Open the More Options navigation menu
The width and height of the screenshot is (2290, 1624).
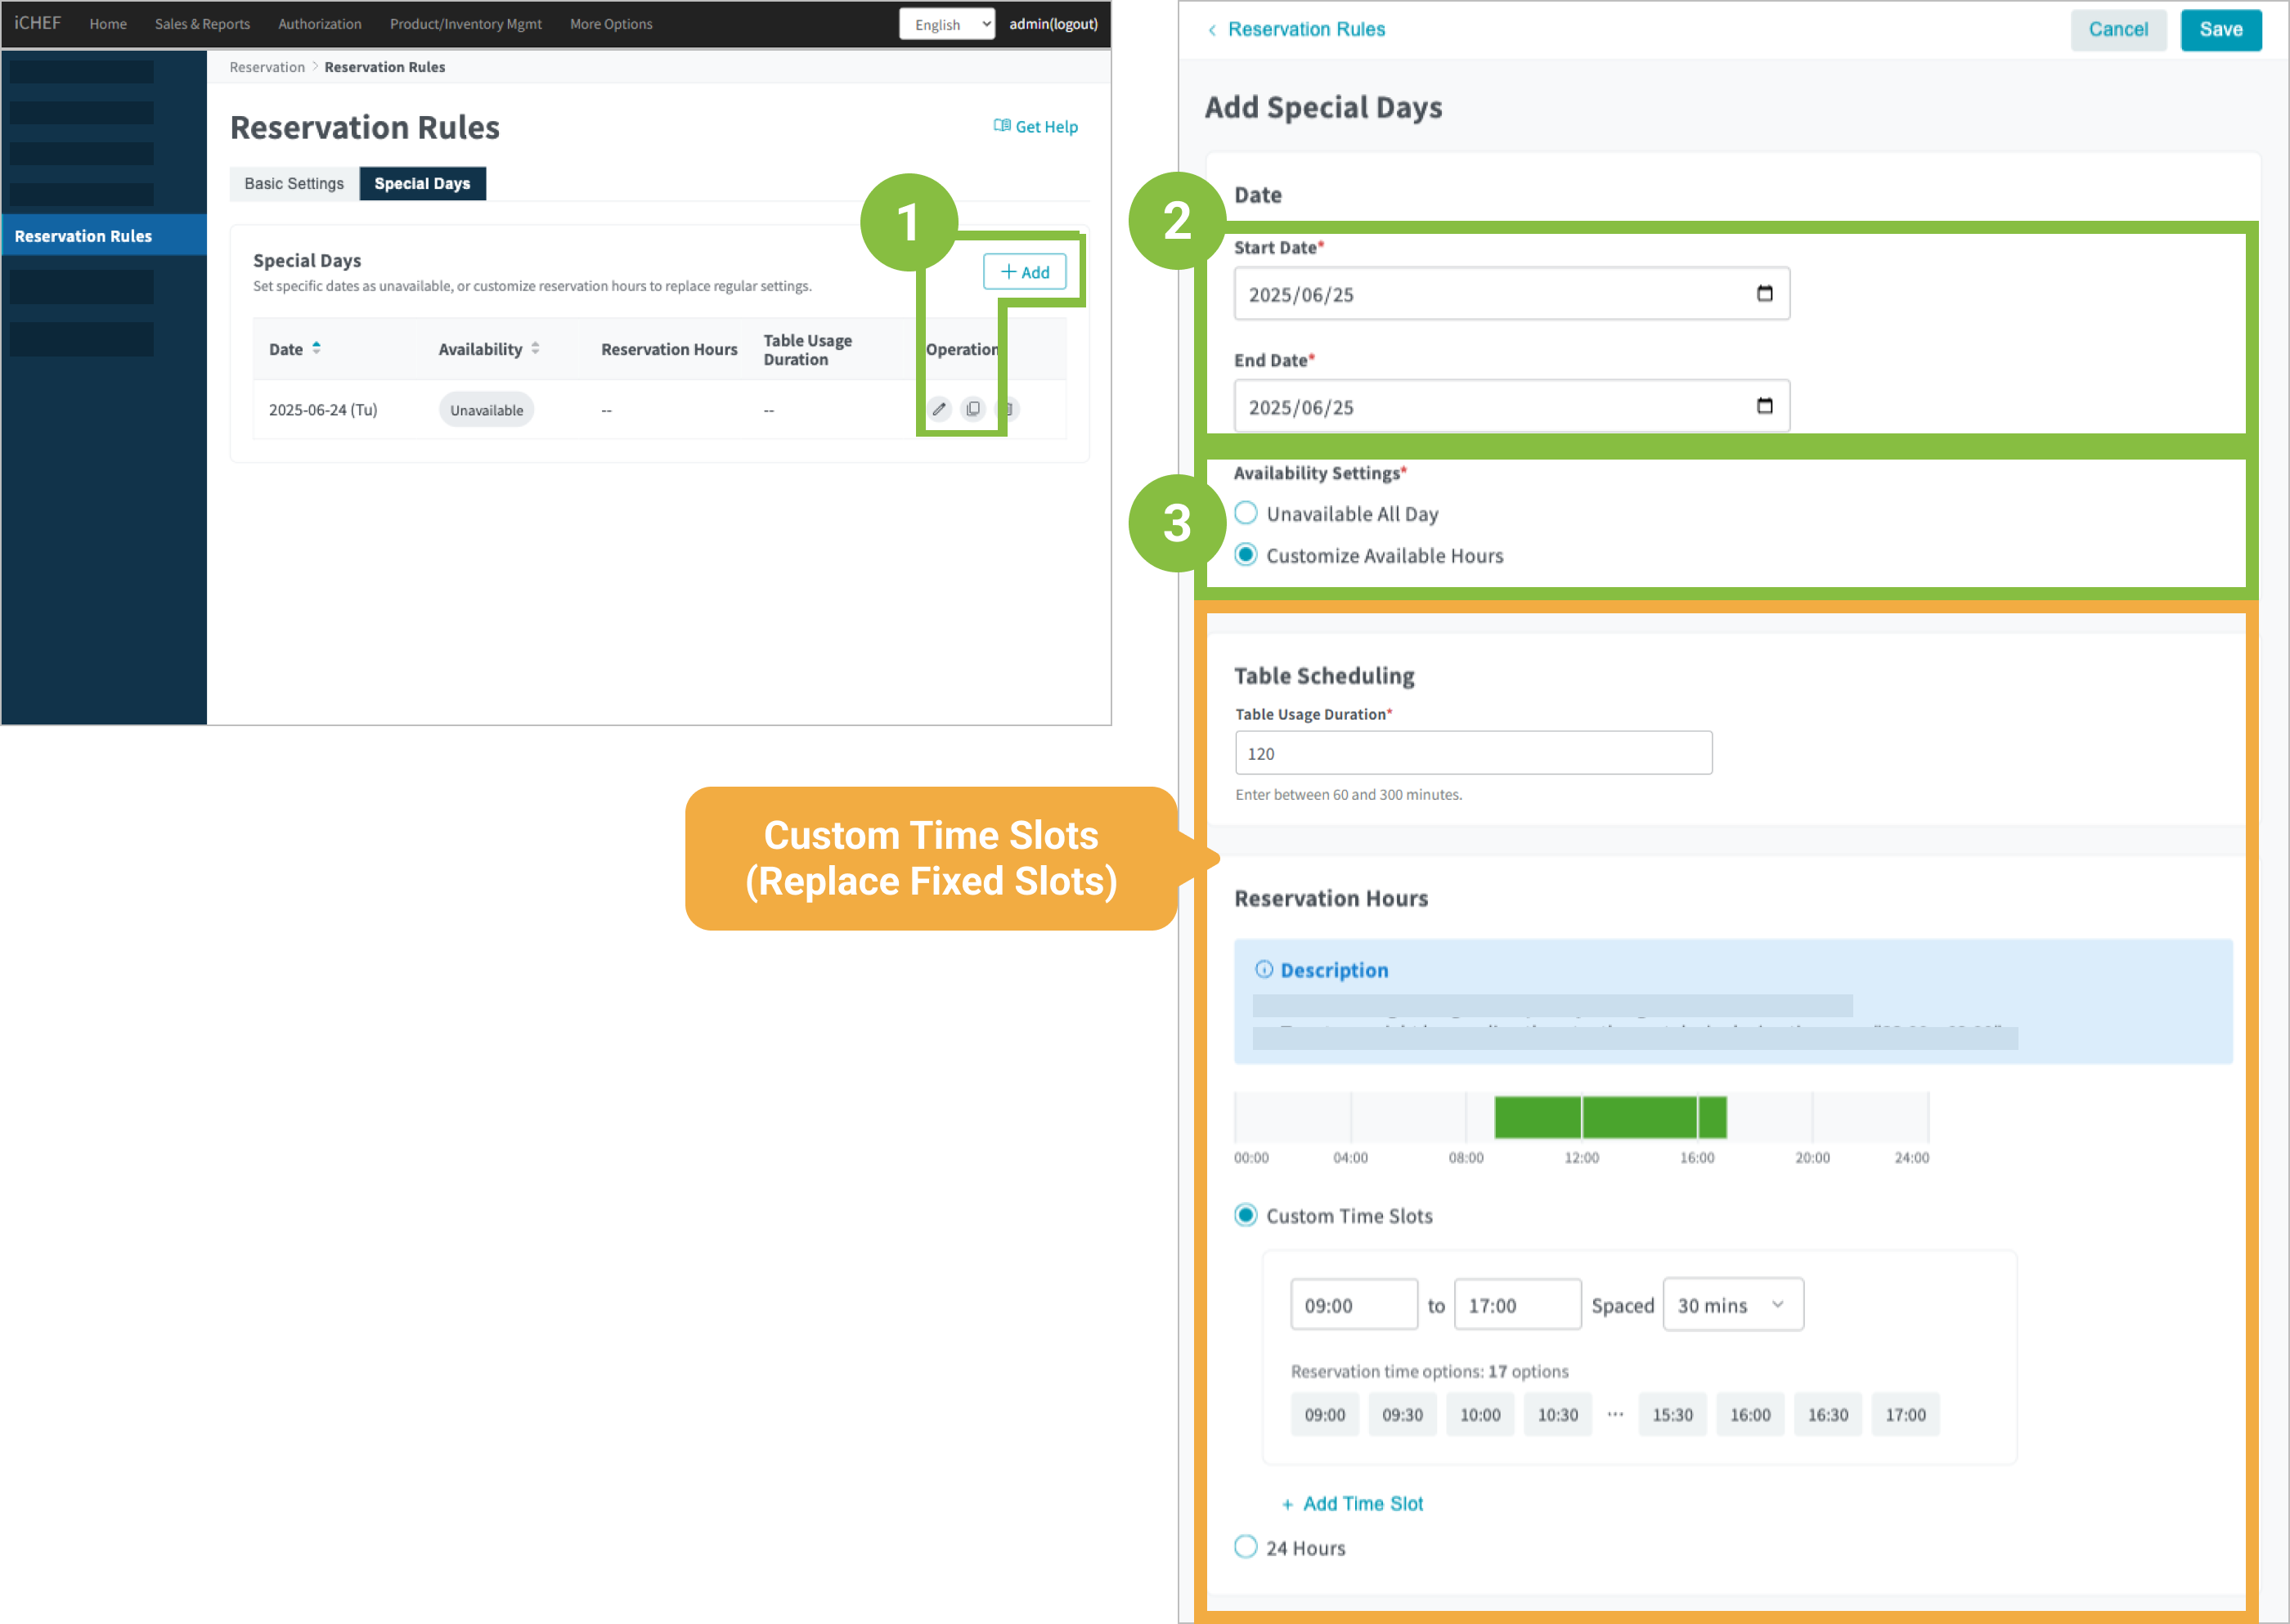click(611, 24)
